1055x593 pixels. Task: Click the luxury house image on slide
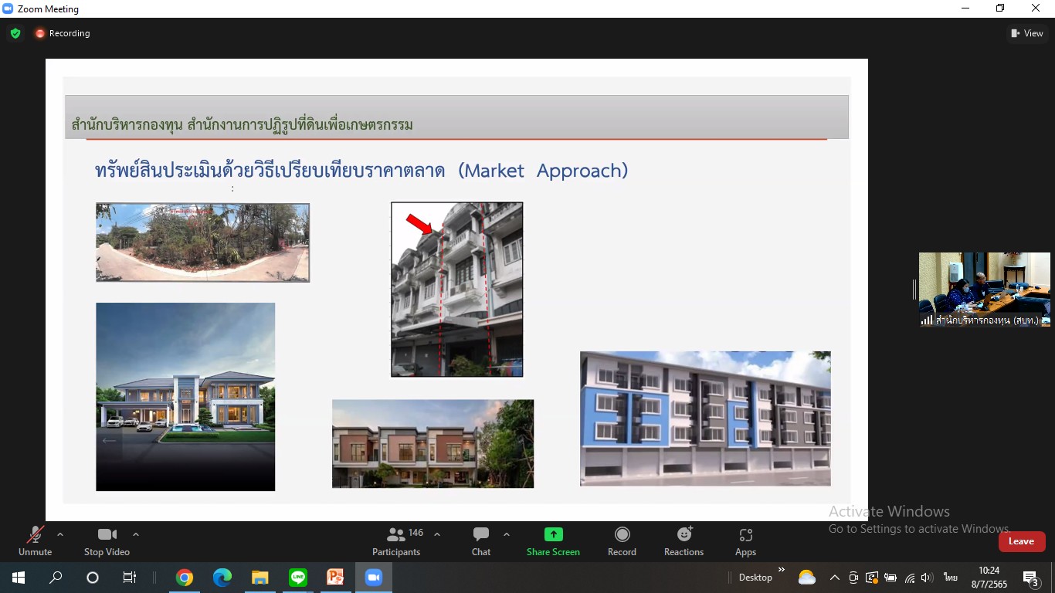click(x=185, y=397)
